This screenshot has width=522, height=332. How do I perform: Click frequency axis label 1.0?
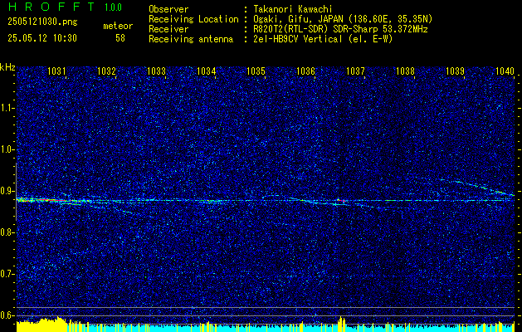tap(7, 150)
